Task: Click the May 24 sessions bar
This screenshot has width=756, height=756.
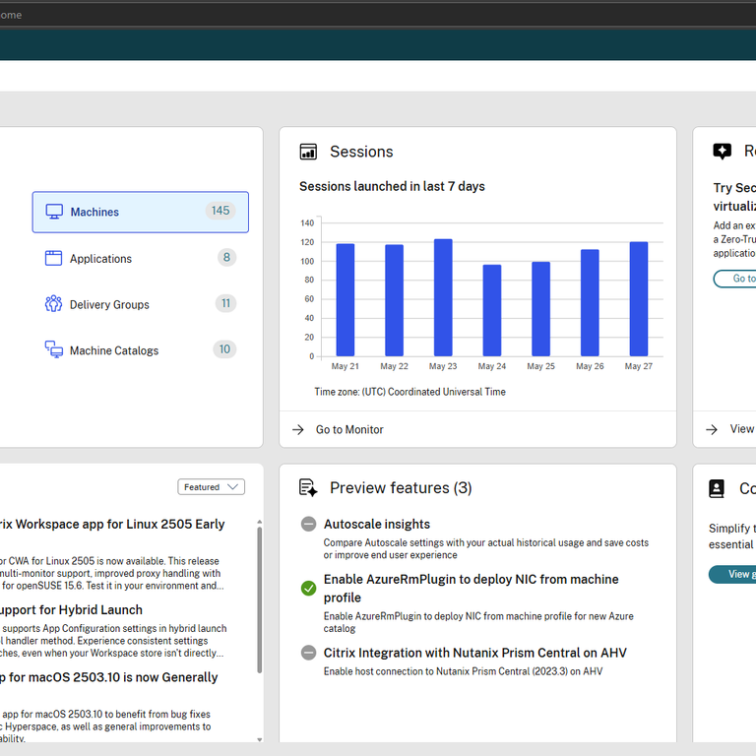Action: point(492,310)
